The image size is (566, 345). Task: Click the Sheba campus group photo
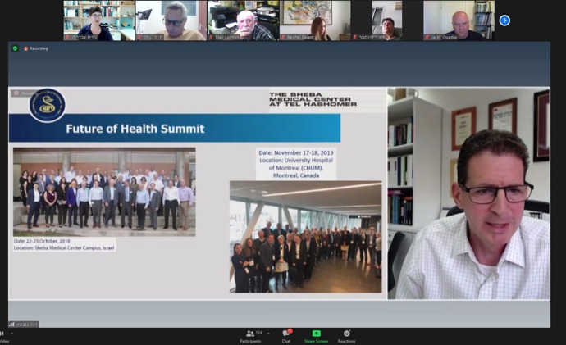tap(104, 190)
